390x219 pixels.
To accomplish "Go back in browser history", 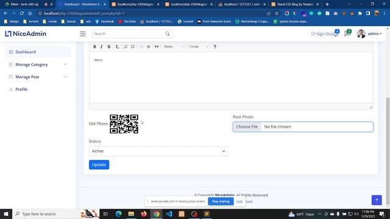I will click(5, 13).
